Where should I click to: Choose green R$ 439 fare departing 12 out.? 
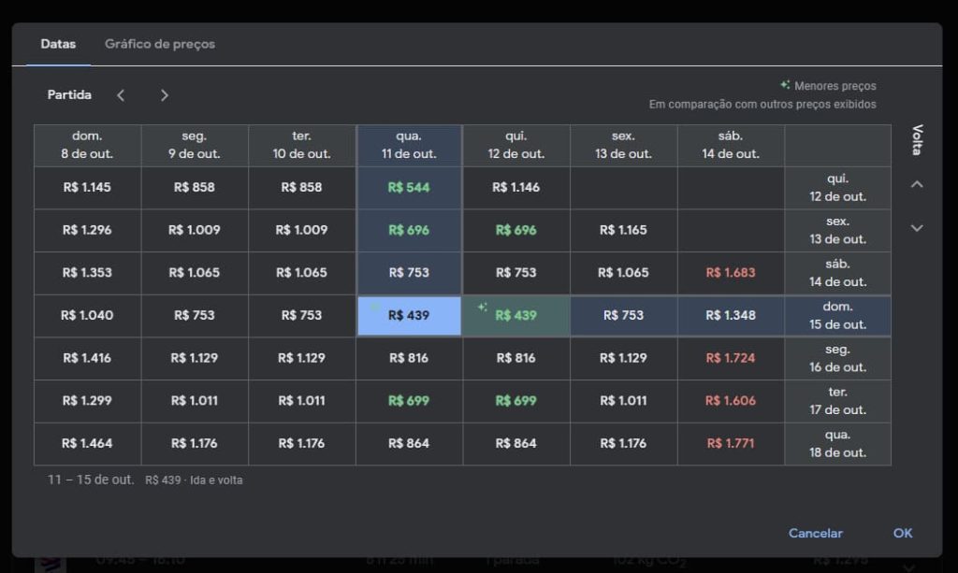(x=516, y=316)
